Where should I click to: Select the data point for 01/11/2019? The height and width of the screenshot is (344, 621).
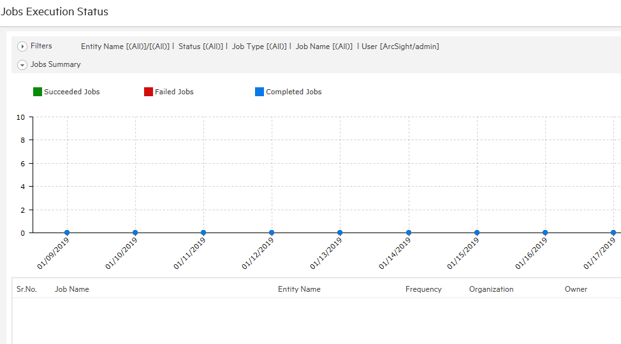[x=203, y=233]
